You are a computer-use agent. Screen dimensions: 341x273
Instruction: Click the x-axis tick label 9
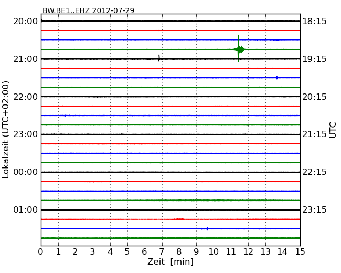tap(196, 251)
